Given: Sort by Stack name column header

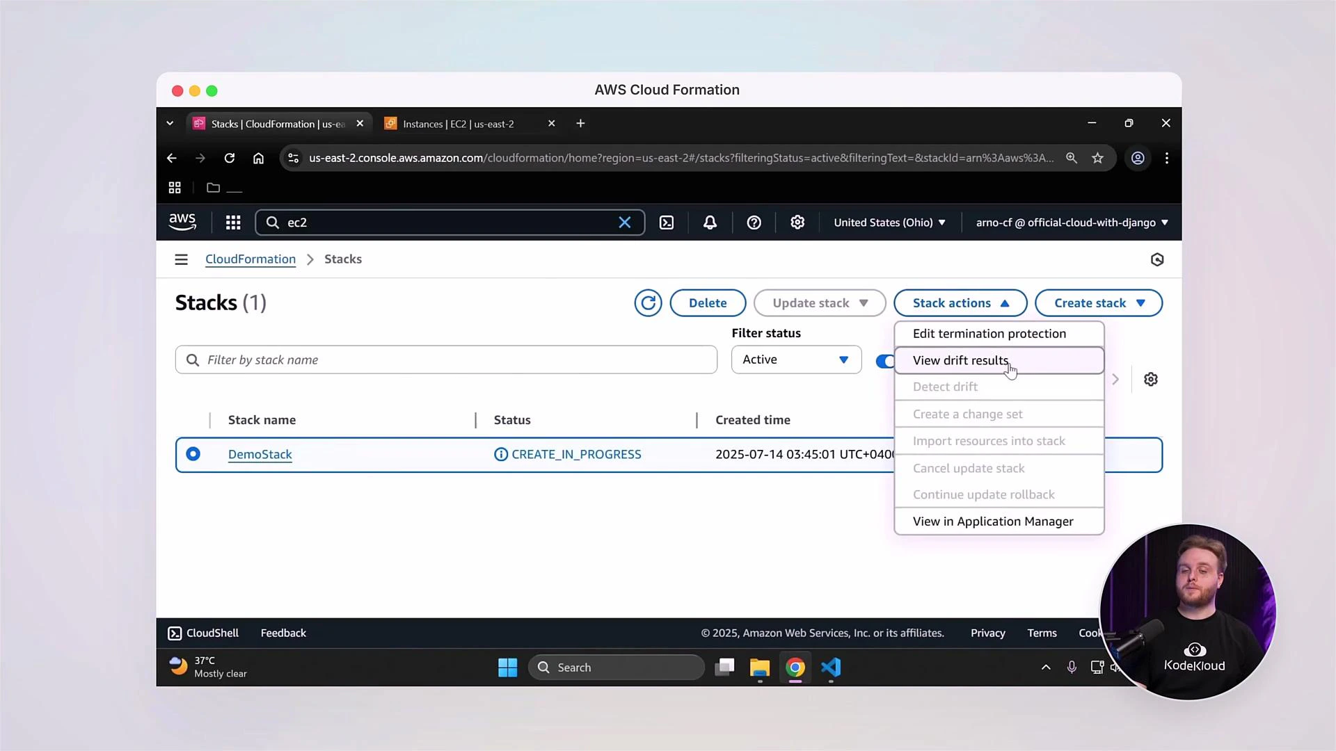Looking at the screenshot, I should pos(262,420).
